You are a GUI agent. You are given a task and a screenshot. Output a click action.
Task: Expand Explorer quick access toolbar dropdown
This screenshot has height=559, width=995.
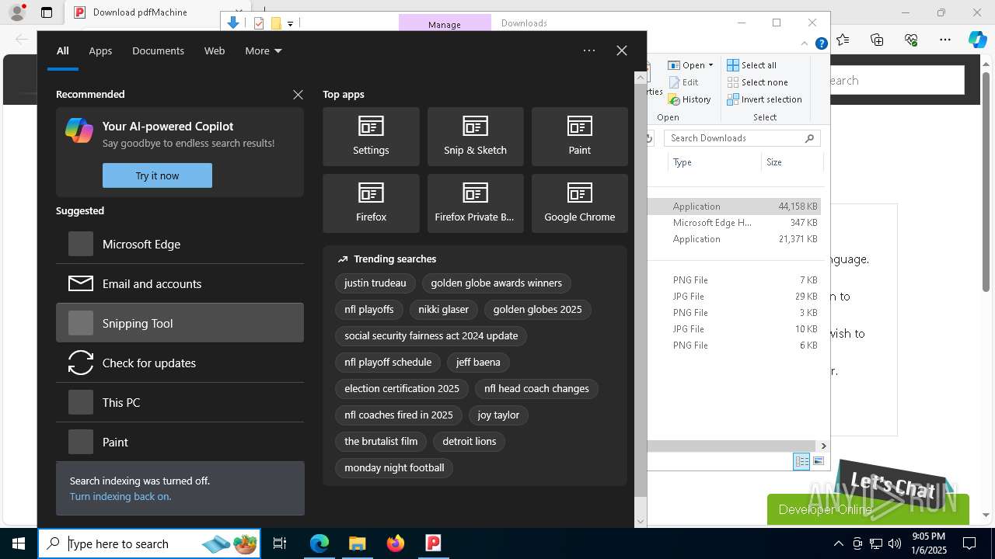click(x=290, y=23)
